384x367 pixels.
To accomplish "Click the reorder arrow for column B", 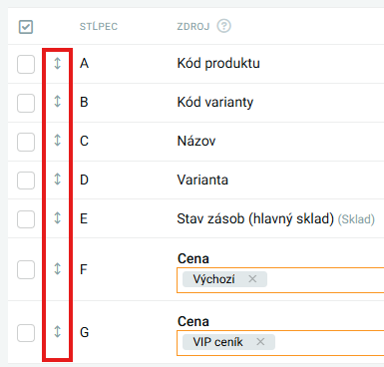I will coord(58,102).
